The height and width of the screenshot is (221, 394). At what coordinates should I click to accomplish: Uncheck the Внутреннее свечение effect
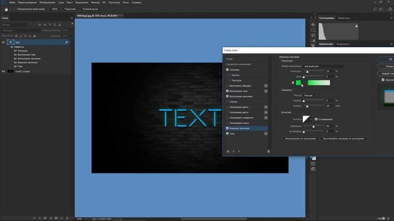point(227,96)
